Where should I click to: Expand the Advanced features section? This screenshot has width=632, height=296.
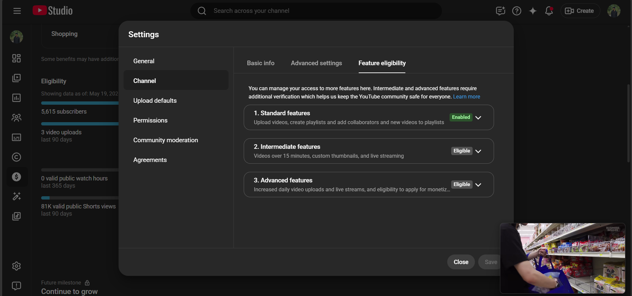(x=478, y=185)
